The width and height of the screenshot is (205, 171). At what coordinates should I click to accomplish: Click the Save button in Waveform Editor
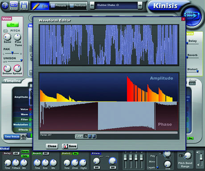(70, 146)
